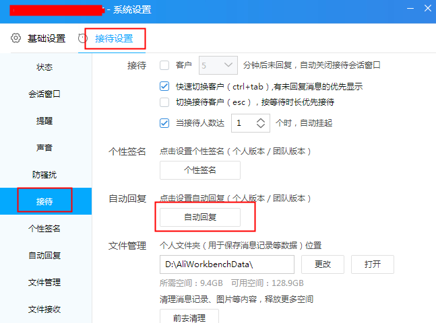Click the 所需空间：9.4GB text
436x323 pixels.
point(191,283)
